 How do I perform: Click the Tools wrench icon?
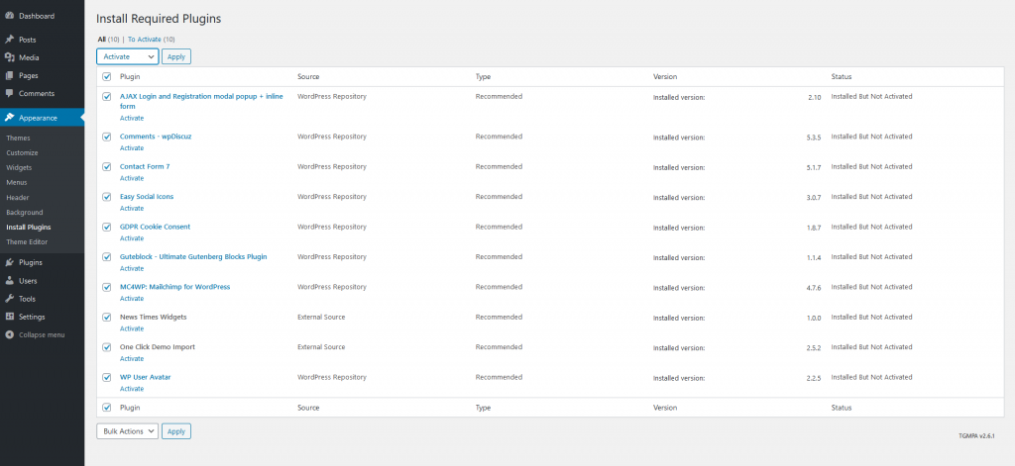pyautogui.click(x=10, y=299)
